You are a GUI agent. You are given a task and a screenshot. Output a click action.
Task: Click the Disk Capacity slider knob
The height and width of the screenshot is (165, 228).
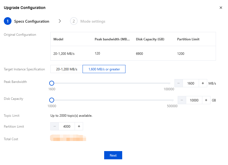click(x=52, y=100)
